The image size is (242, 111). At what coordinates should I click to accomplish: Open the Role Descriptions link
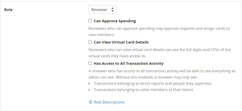click(x=109, y=102)
